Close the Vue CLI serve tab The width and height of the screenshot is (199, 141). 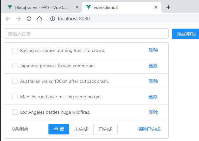77,7
